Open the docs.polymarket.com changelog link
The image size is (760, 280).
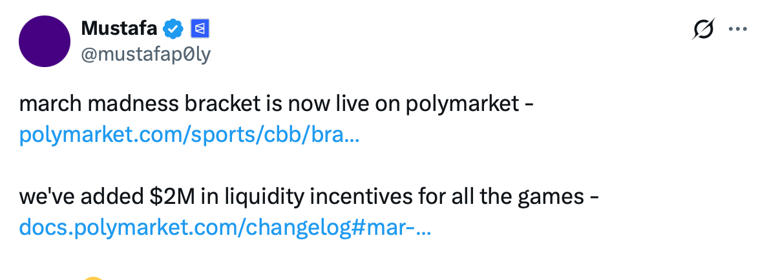click(x=225, y=226)
